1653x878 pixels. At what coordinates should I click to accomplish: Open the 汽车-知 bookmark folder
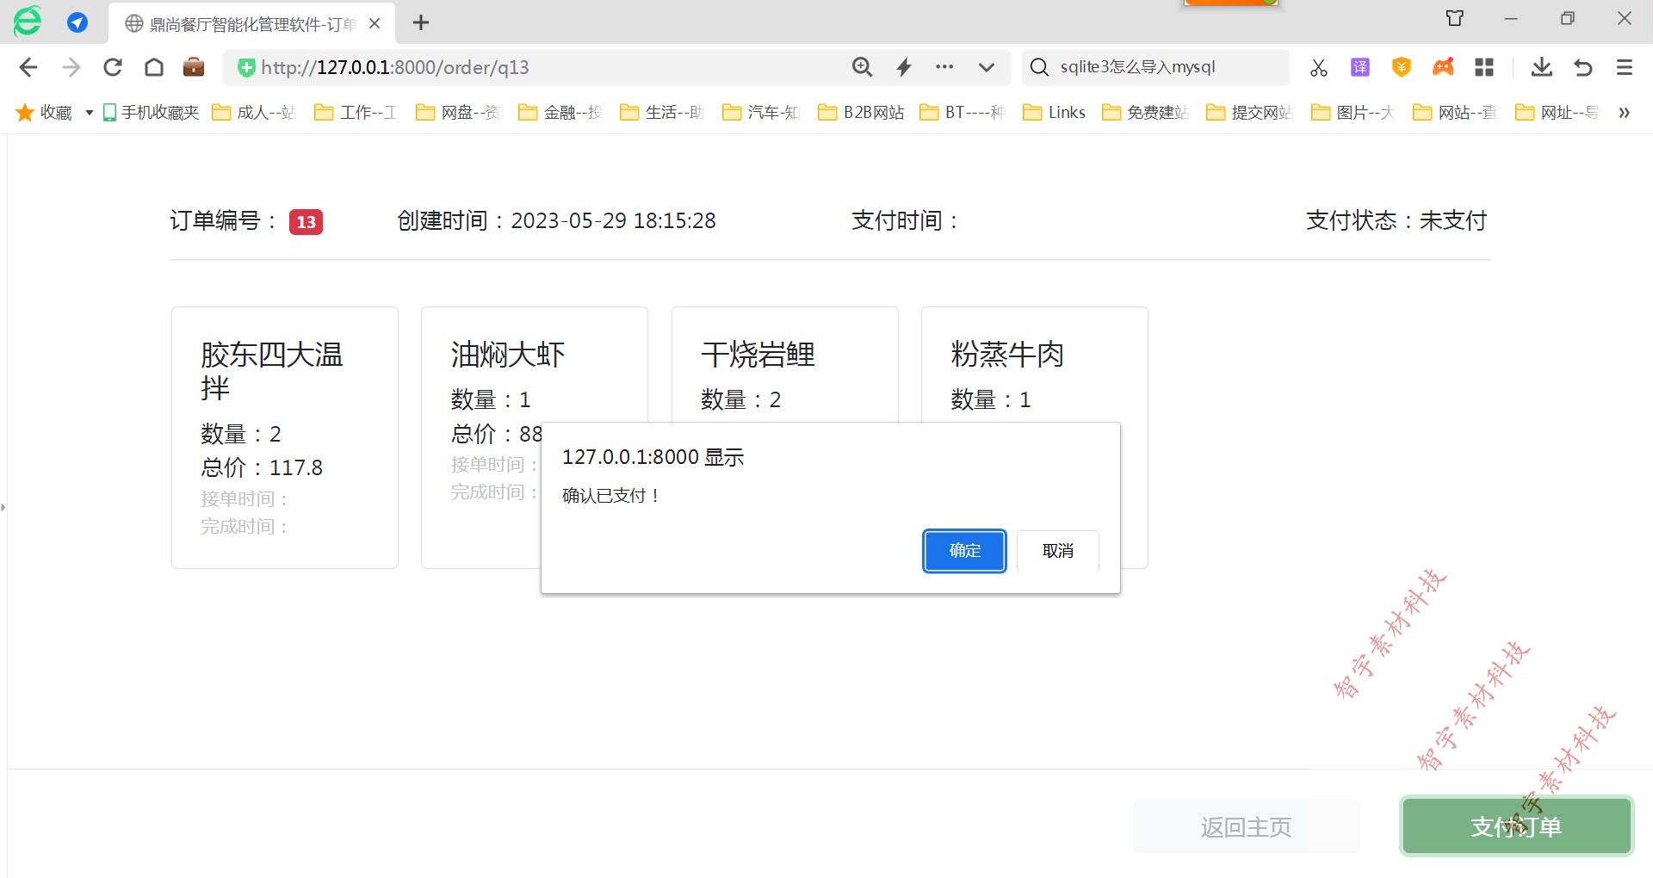762,113
